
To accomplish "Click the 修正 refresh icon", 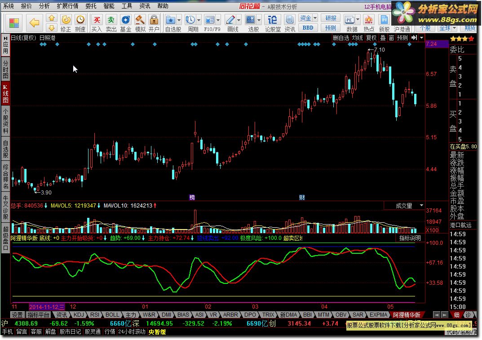I will [x=66, y=20].
